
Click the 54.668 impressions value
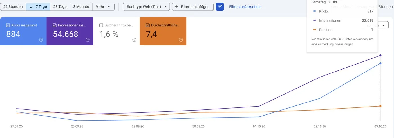click(66, 34)
